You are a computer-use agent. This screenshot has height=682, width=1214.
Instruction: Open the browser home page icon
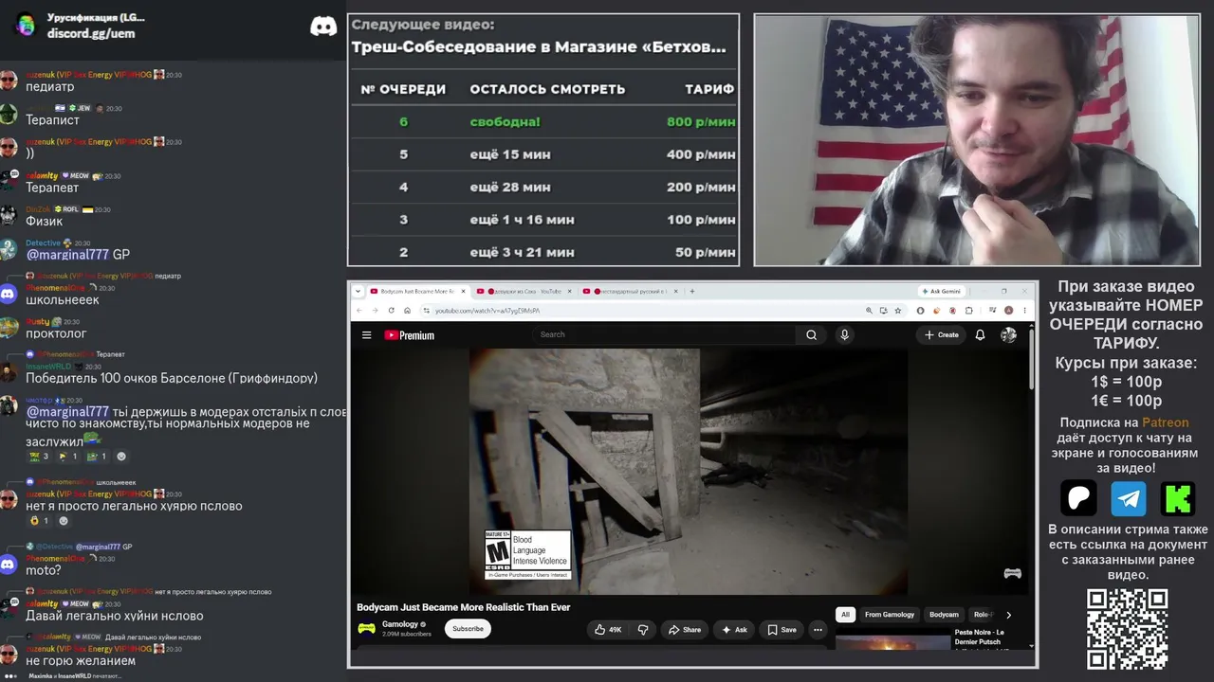tap(409, 311)
